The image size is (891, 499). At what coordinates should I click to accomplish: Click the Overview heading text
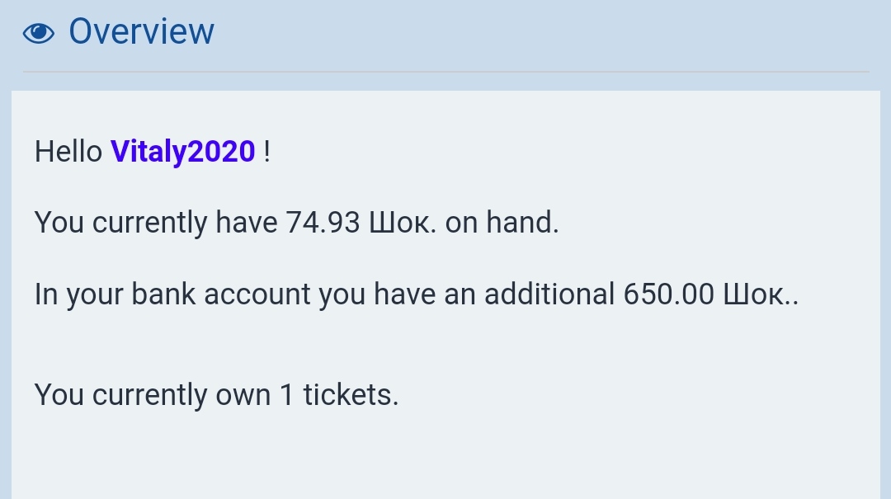pos(141,32)
